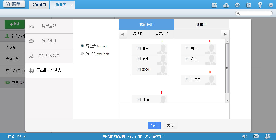Open messages via the envelope icon
The height and width of the screenshot is (140, 276).
click(x=256, y=136)
